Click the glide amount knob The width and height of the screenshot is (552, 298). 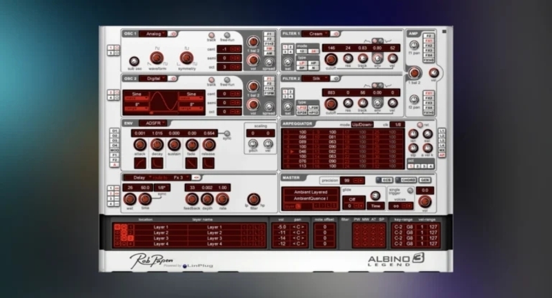375,196
